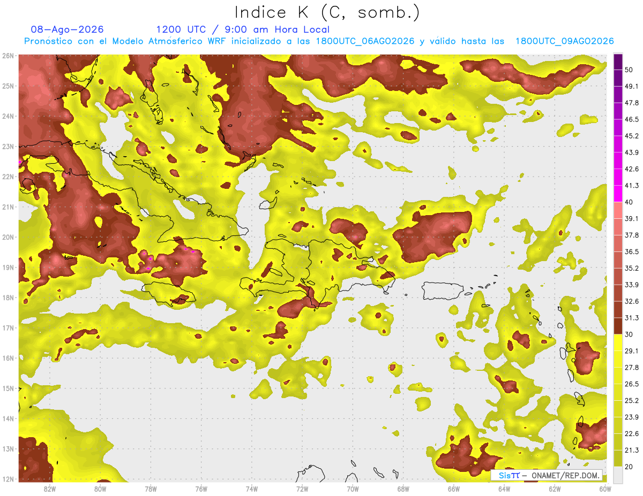
Task: Click the legend value '20'
Action: click(630, 467)
